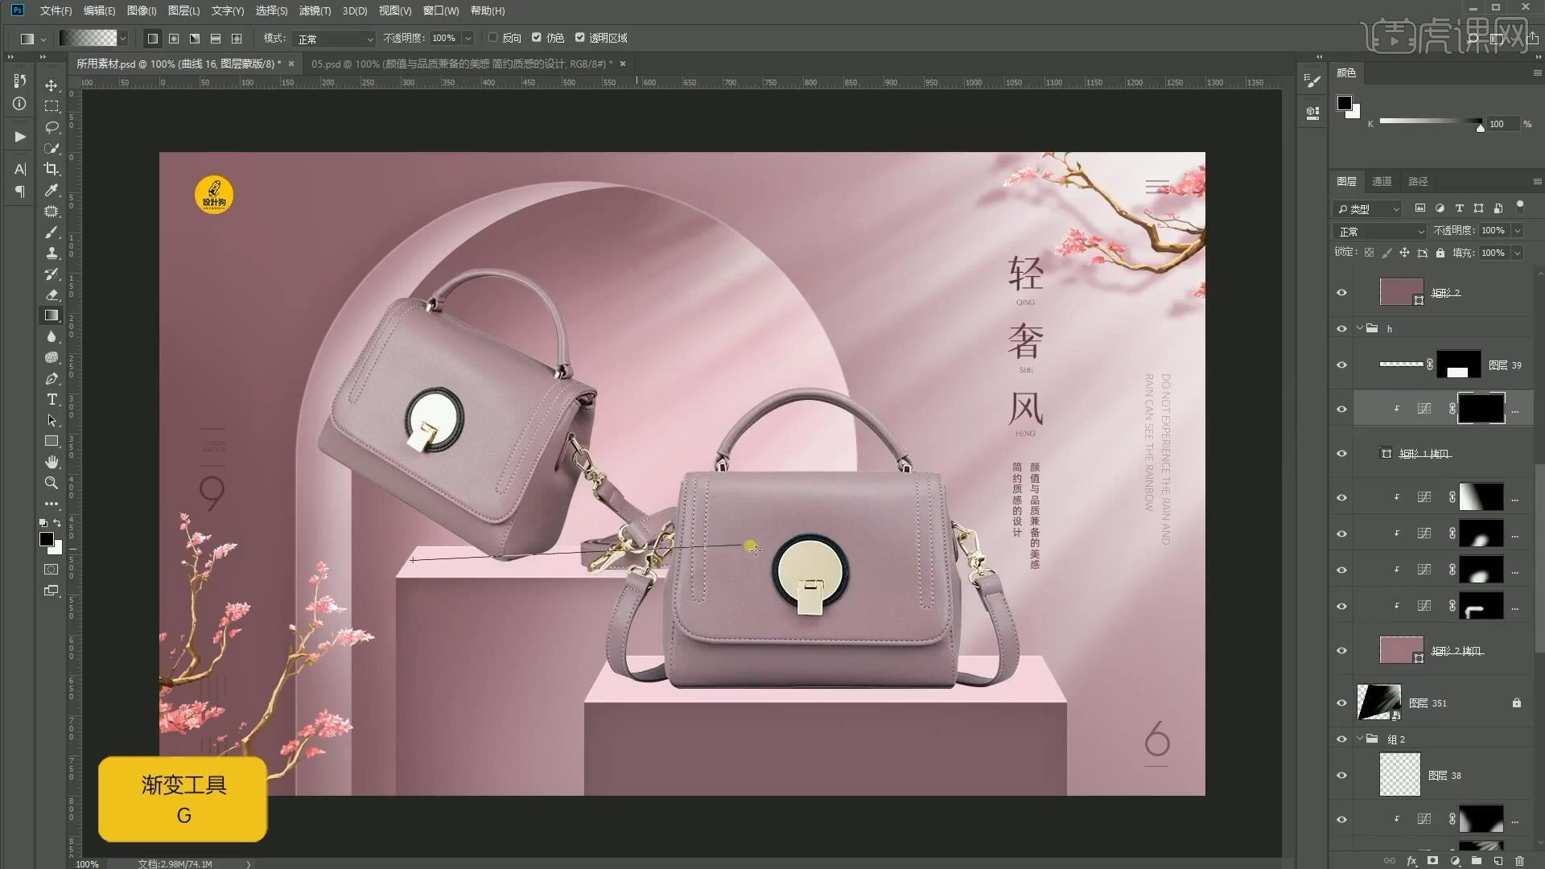1545x869 pixels.
Task: Select the Crop tool
Action: coord(51,169)
